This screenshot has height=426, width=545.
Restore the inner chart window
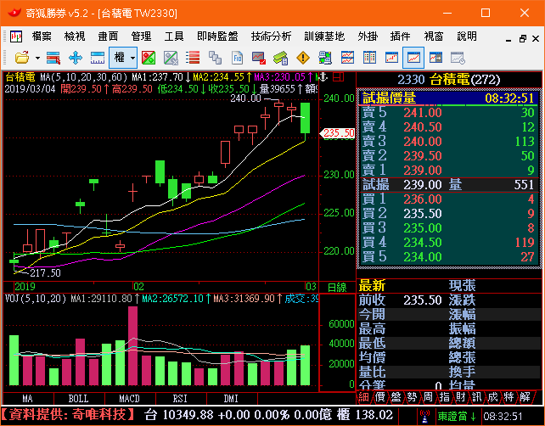(x=522, y=38)
